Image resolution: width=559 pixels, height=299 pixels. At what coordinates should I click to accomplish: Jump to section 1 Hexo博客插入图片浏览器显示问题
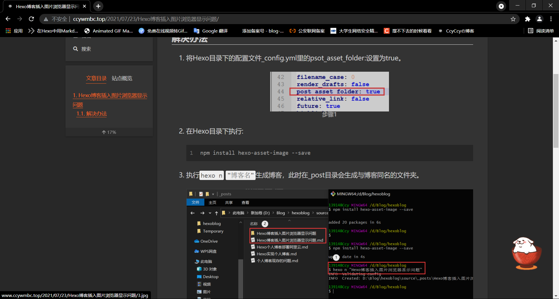point(110,100)
